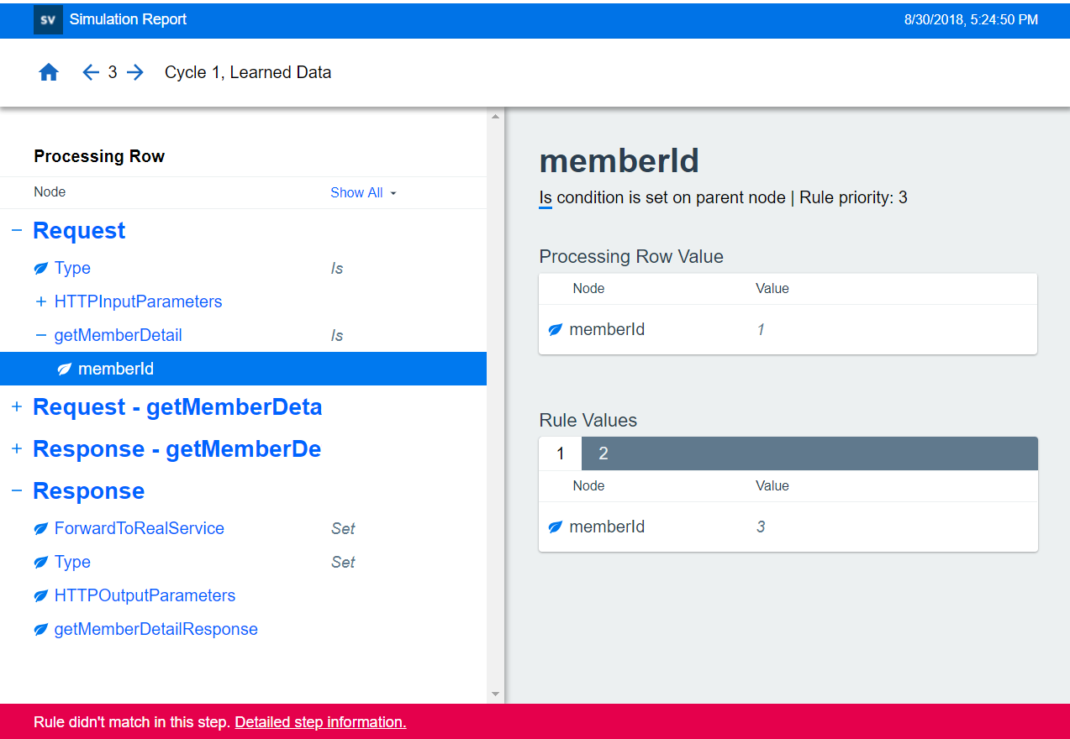1070x739 pixels.
Task: Expand HTTPInputParameters node
Action: (40, 302)
